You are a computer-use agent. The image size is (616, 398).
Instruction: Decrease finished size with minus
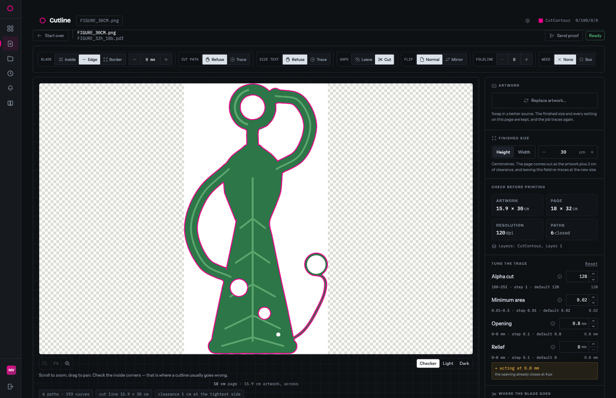tap(544, 152)
